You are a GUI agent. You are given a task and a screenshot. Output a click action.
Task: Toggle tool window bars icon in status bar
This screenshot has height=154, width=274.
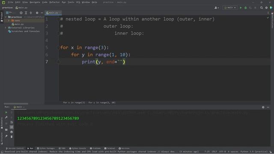[x=2, y=152]
